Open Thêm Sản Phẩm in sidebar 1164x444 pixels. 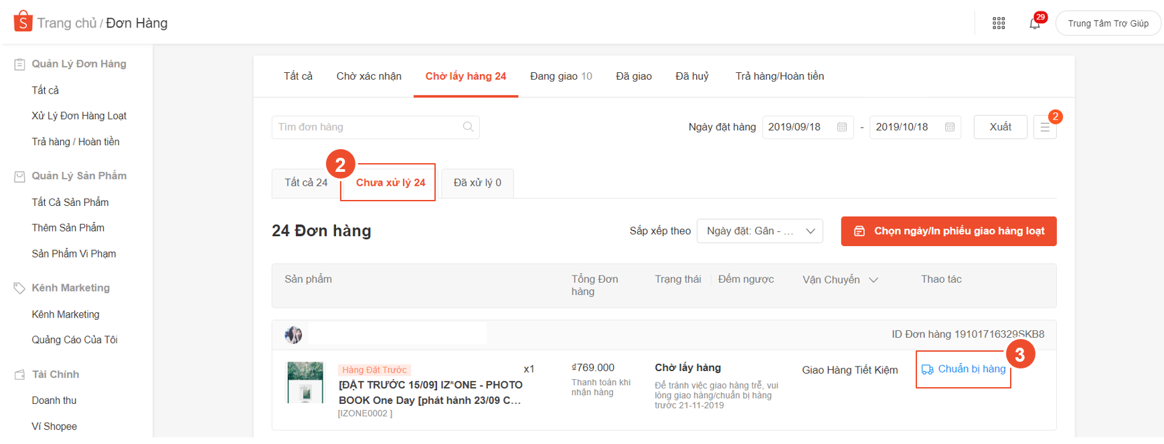click(68, 228)
